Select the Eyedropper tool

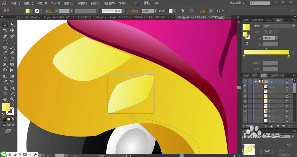(x=5, y=82)
